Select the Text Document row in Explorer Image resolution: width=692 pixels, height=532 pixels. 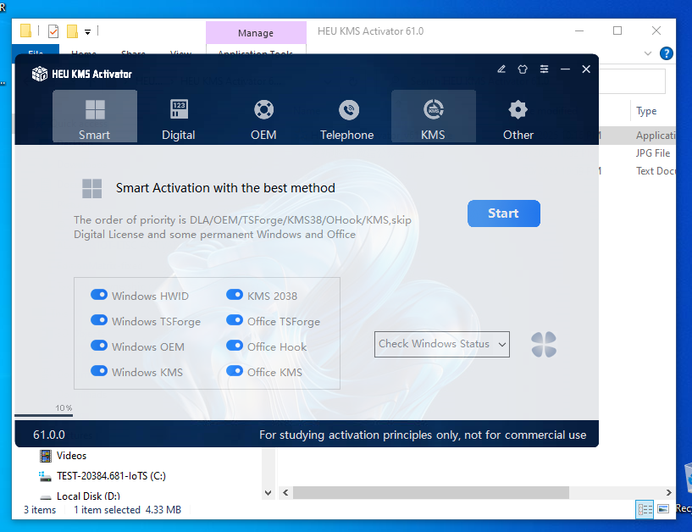pyautogui.click(x=655, y=171)
